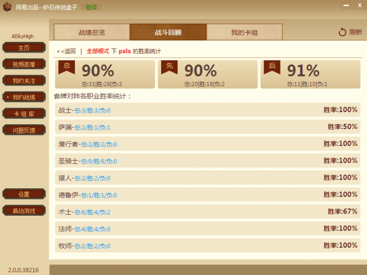Open the 卡组库 deck library
The height and width of the screenshot is (275, 367).
click(24, 113)
